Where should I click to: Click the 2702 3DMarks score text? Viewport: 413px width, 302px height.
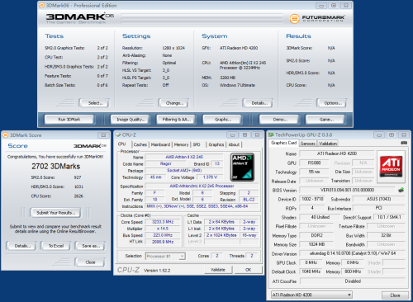pyautogui.click(x=56, y=167)
